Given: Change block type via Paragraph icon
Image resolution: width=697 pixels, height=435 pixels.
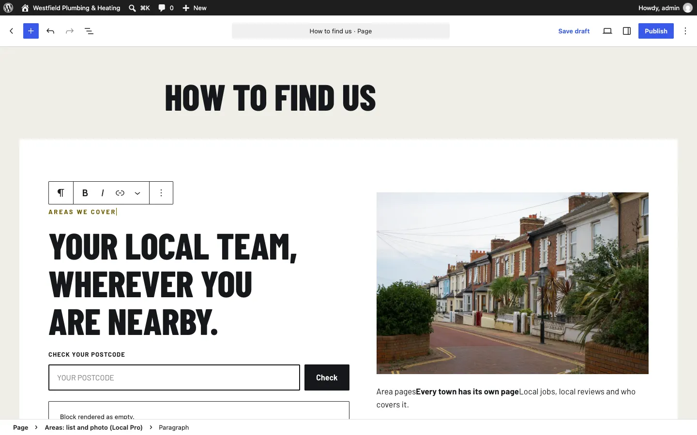Looking at the screenshot, I should tap(61, 193).
